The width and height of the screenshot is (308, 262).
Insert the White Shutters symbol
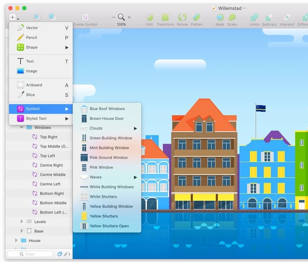tap(107, 197)
